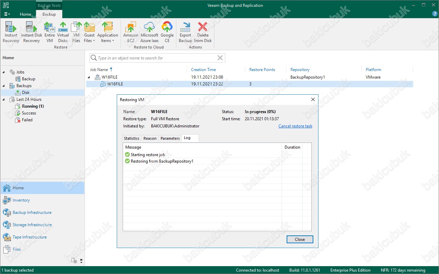439x274 pixels.
Task: Open the Storage Infrastructure view
Action: click(42, 225)
